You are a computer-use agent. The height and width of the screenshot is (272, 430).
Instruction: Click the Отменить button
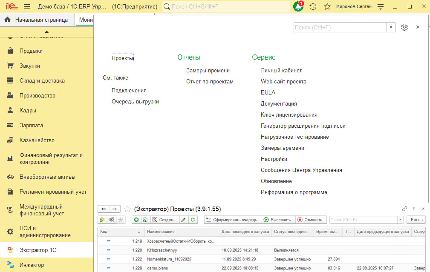pyautogui.click(x=310, y=220)
